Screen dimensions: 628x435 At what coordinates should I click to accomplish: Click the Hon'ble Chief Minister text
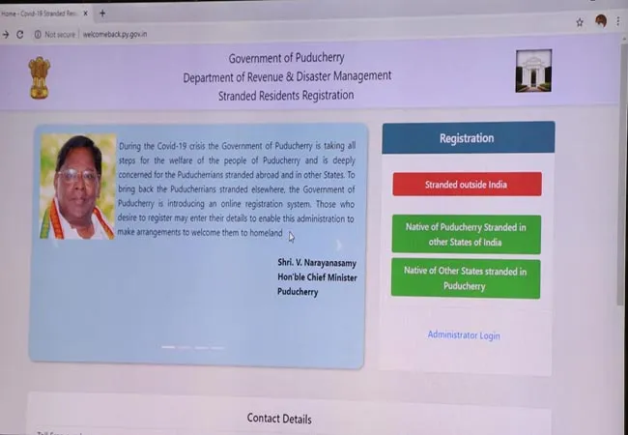pyautogui.click(x=317, y=277)
